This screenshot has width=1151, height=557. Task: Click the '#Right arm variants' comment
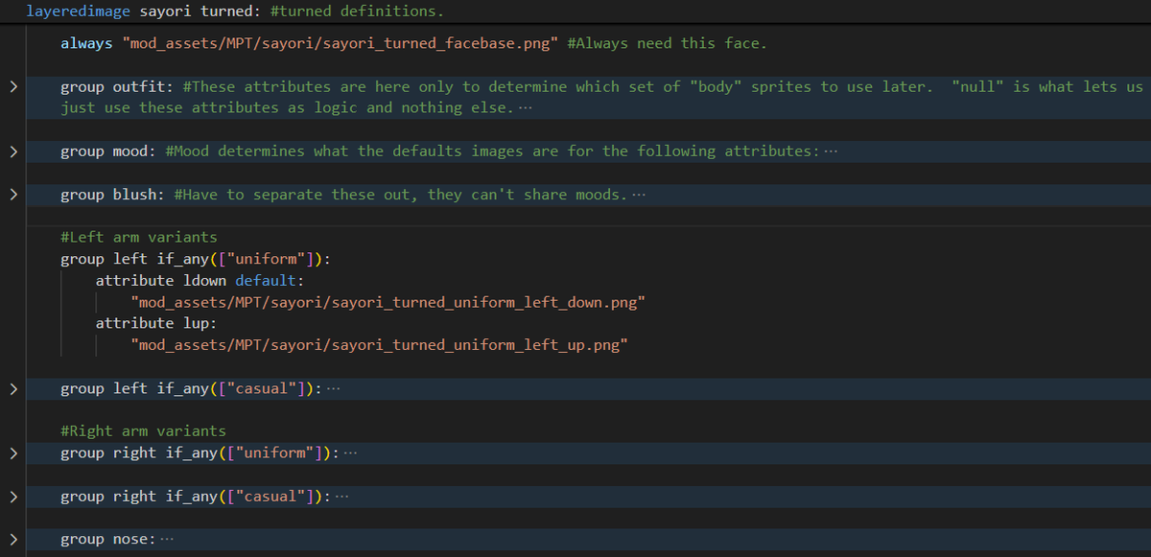[x=143, y=431]
